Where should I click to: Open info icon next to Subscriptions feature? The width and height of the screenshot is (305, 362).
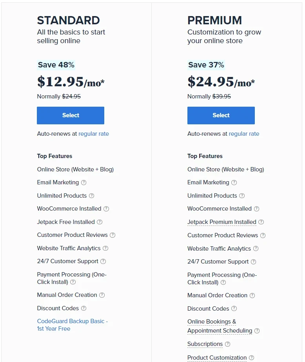pos(227,344)
